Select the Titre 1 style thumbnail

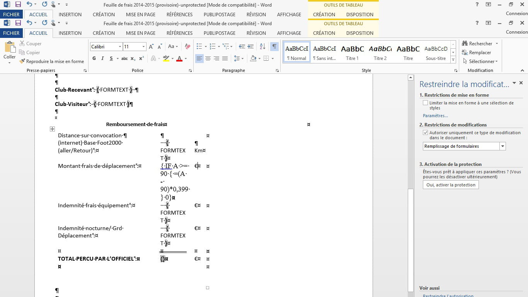[x=352, y=52]
